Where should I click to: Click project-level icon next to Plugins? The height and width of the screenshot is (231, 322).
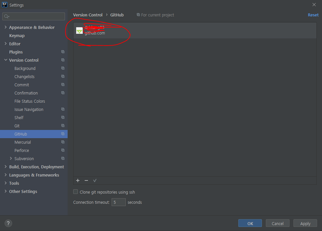click(x=63, y=52)
